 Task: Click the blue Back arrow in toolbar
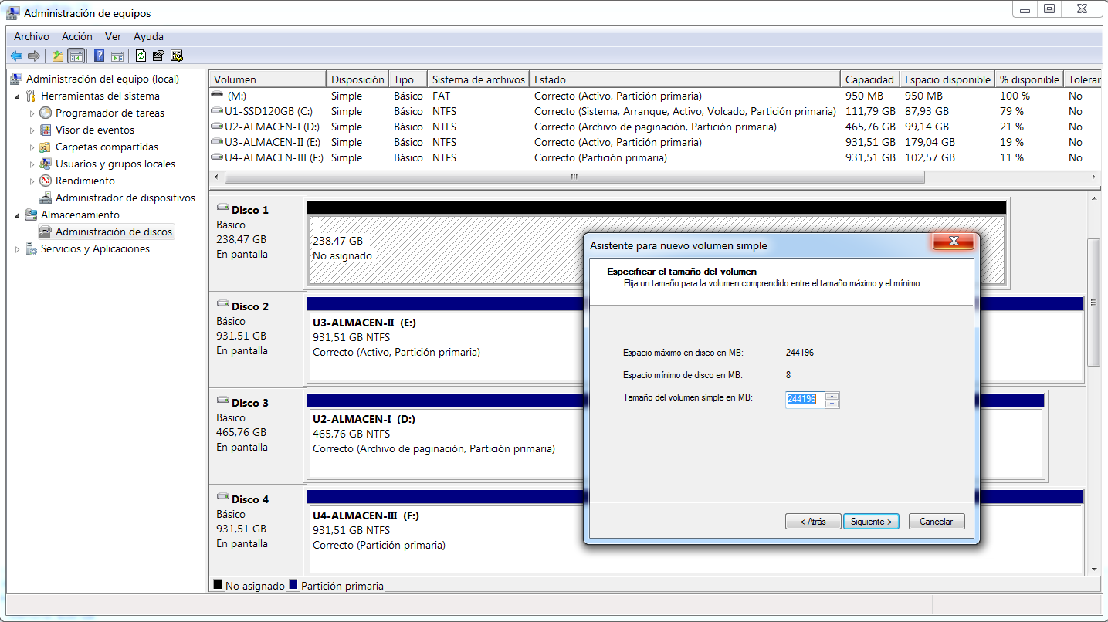tap(15, 56)
